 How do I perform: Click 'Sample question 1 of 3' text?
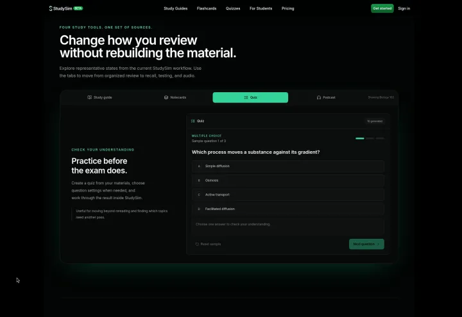[209, 141]
